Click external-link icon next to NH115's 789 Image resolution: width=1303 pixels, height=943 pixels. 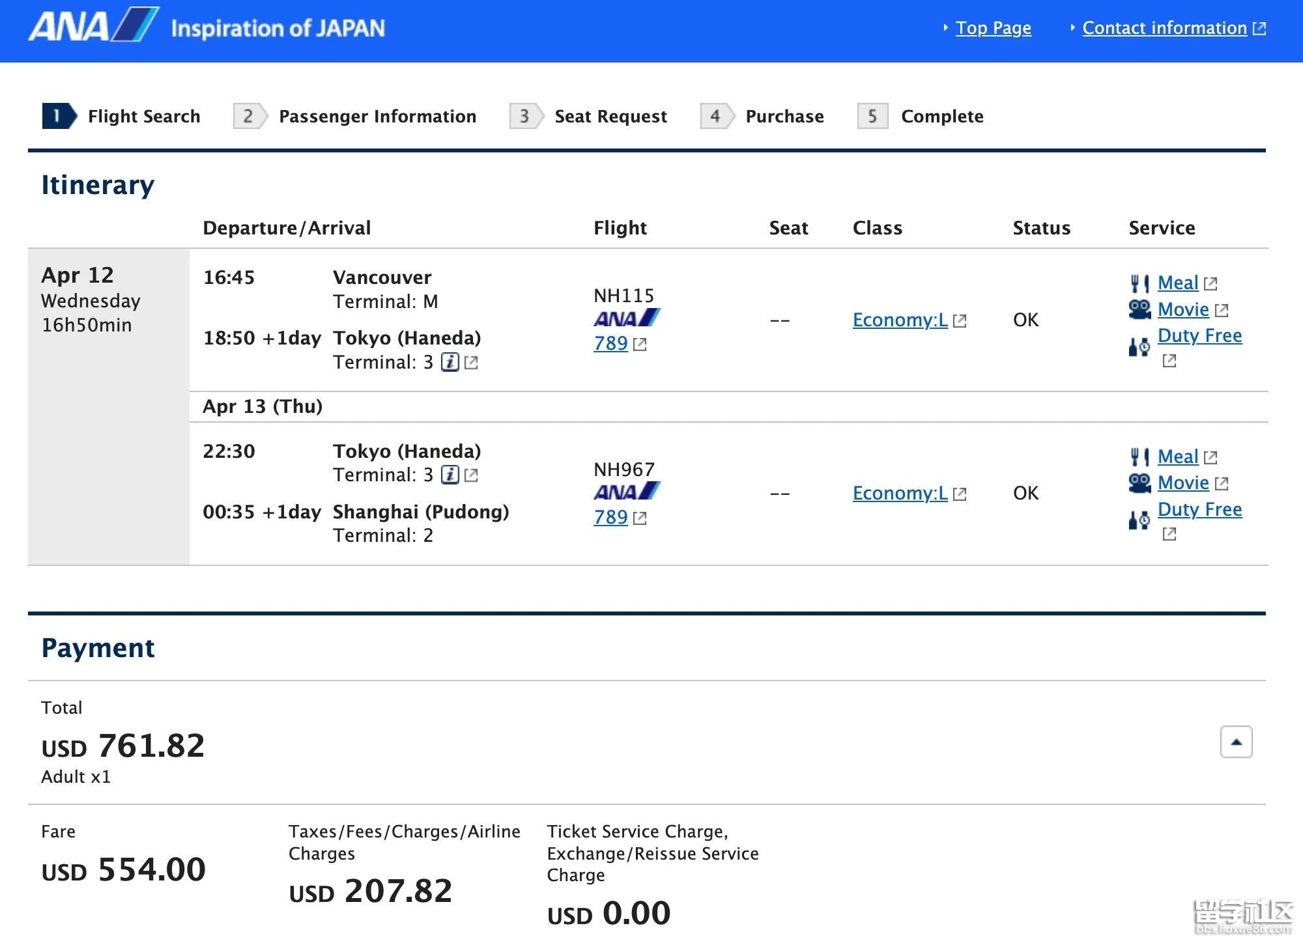pos(640,345)
